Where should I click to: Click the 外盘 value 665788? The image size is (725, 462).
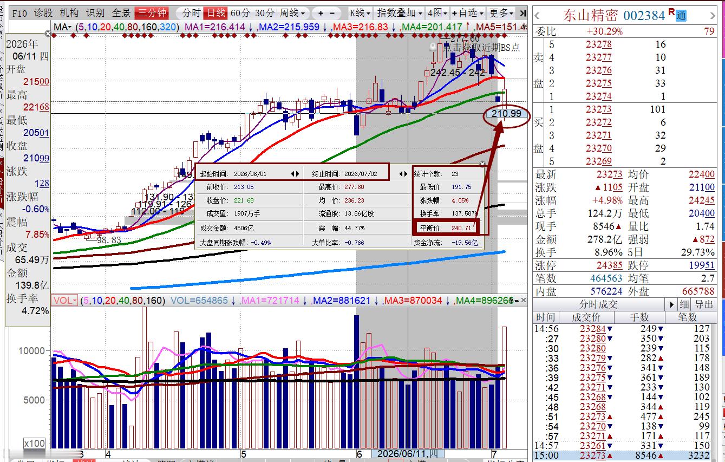698,291
